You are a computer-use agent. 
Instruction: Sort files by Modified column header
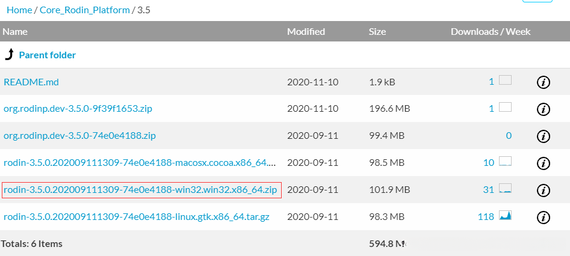pyautogui.click(x=306, y=32)
